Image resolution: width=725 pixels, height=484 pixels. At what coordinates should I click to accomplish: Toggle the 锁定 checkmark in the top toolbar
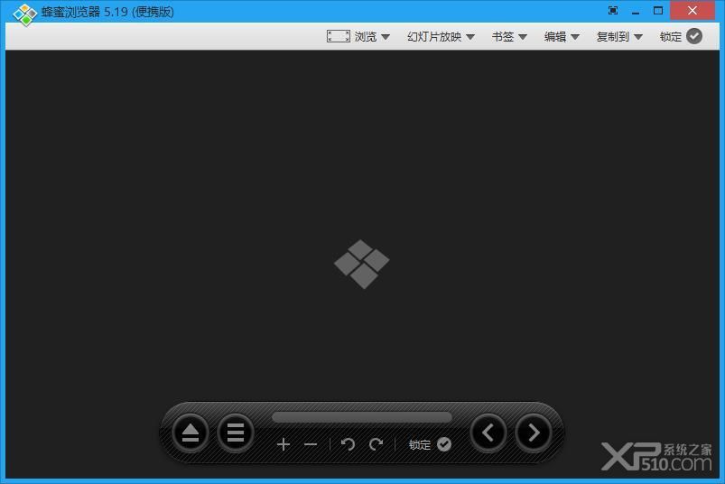tap(694, 36)
